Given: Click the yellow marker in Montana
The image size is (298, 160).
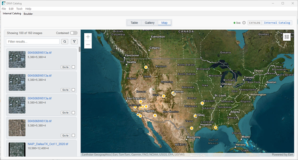Looking at the screenshot, I should (146, 67).
